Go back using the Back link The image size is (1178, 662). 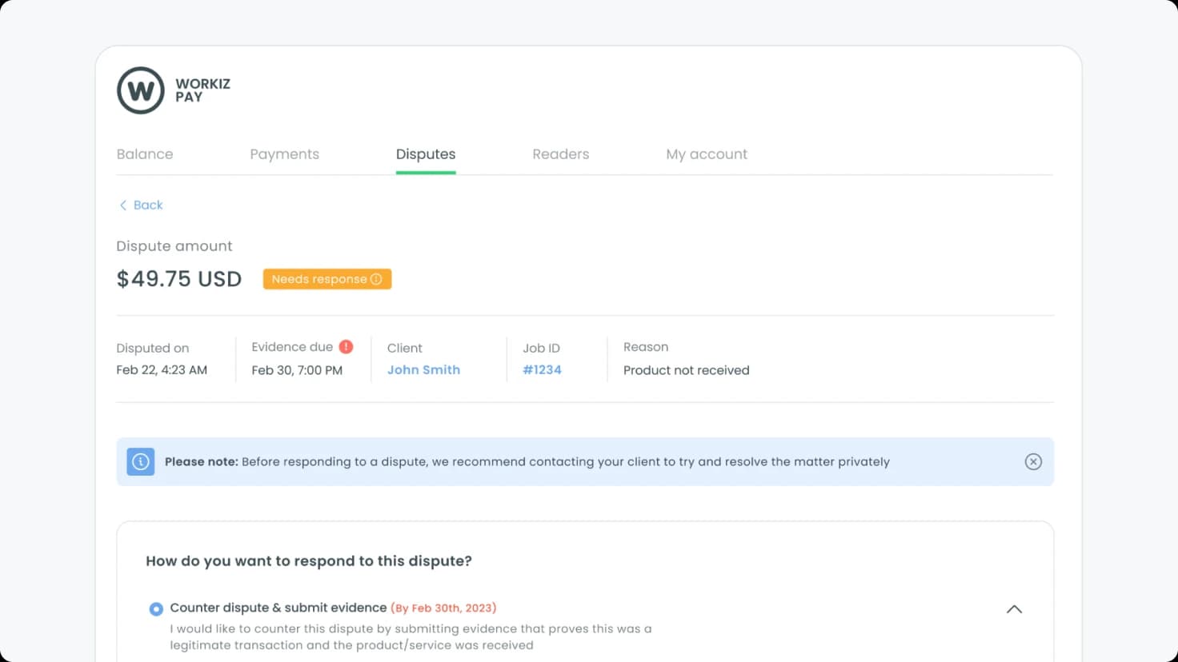pos(141,205)
